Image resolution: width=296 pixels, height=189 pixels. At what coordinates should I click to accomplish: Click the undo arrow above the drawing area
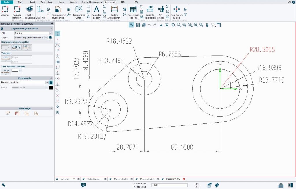point(149,25)
